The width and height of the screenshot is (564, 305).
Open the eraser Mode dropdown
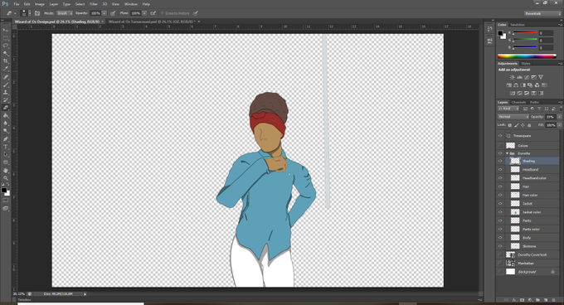pyautogui.click(x=64, y=13)
